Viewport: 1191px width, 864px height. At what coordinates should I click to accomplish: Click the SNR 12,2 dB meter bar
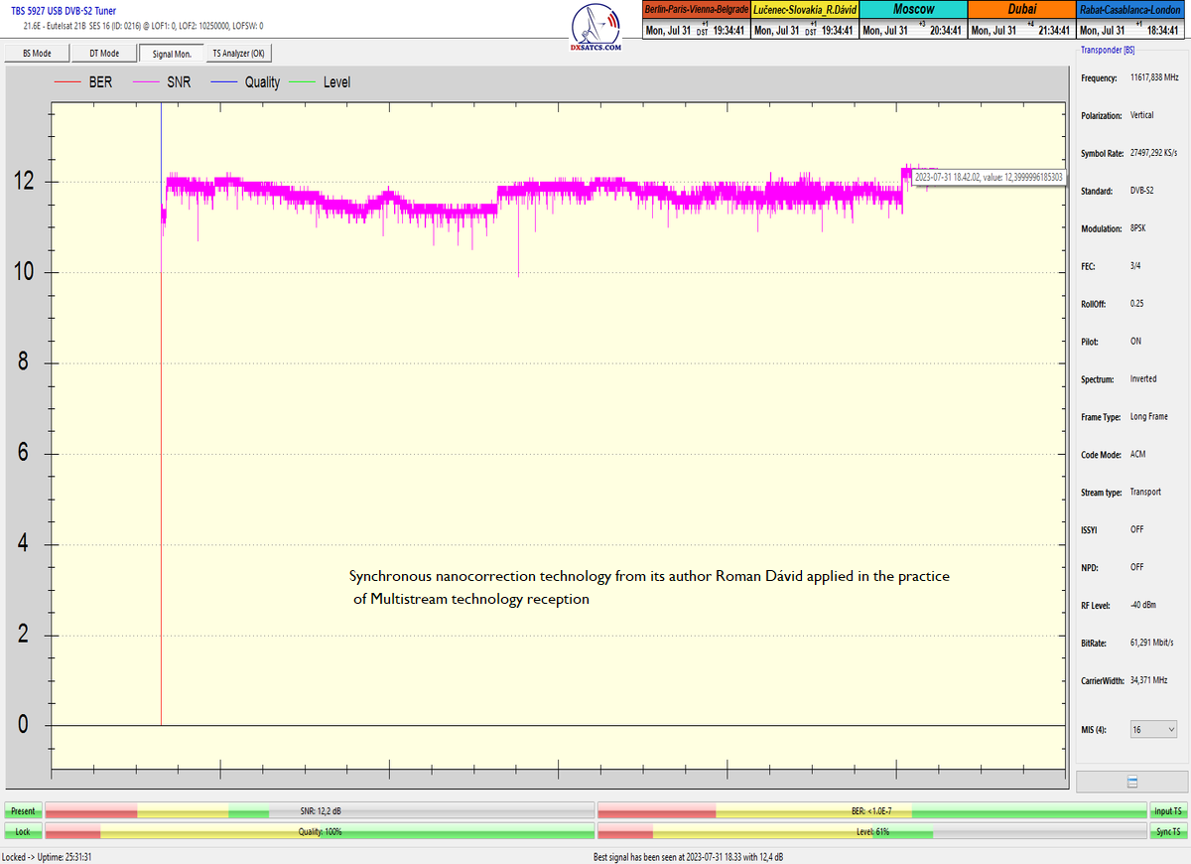coord(320,811)
